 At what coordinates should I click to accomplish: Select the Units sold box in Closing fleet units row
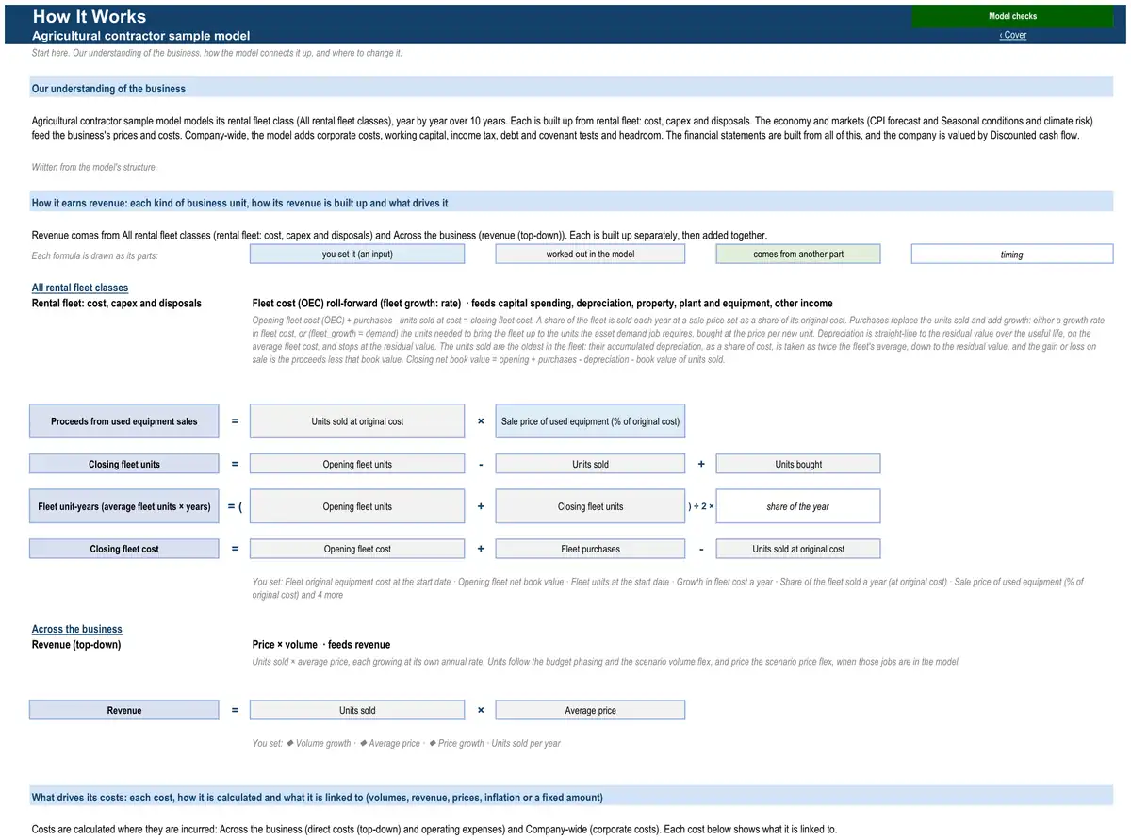[590, 464]
